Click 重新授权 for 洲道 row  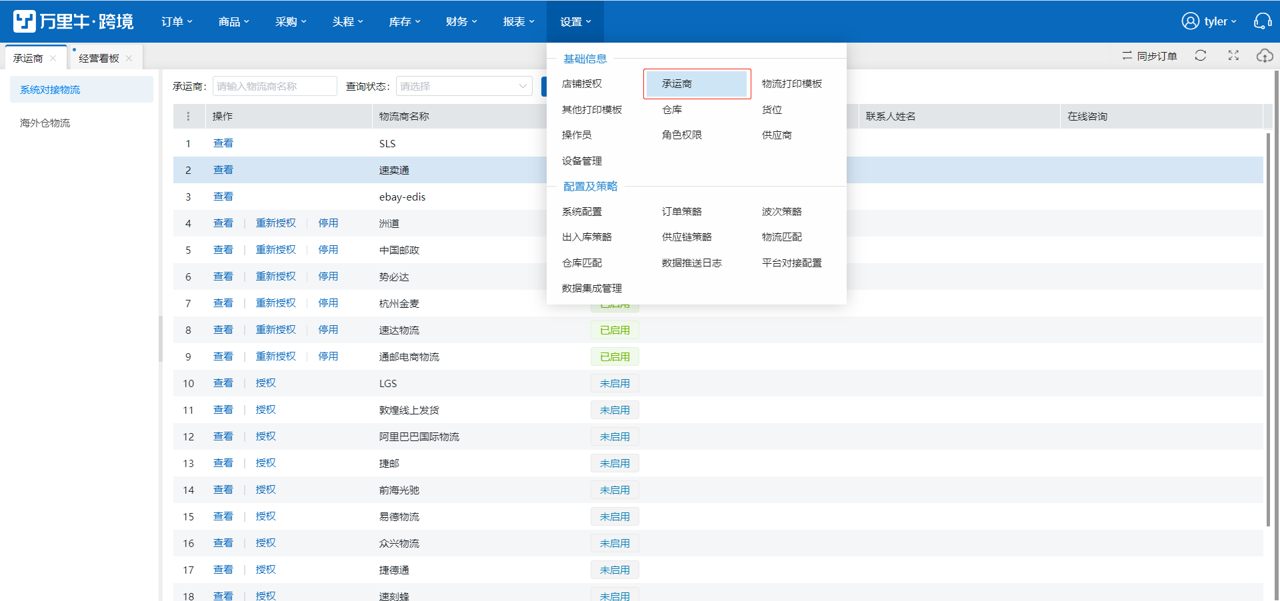tap(276, 223)
